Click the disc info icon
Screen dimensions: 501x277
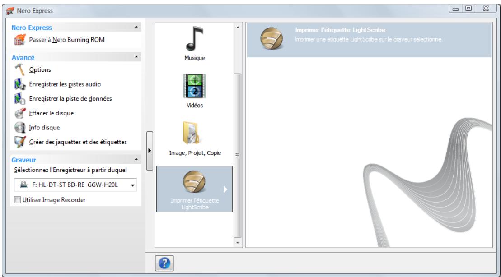click(20, 127)
